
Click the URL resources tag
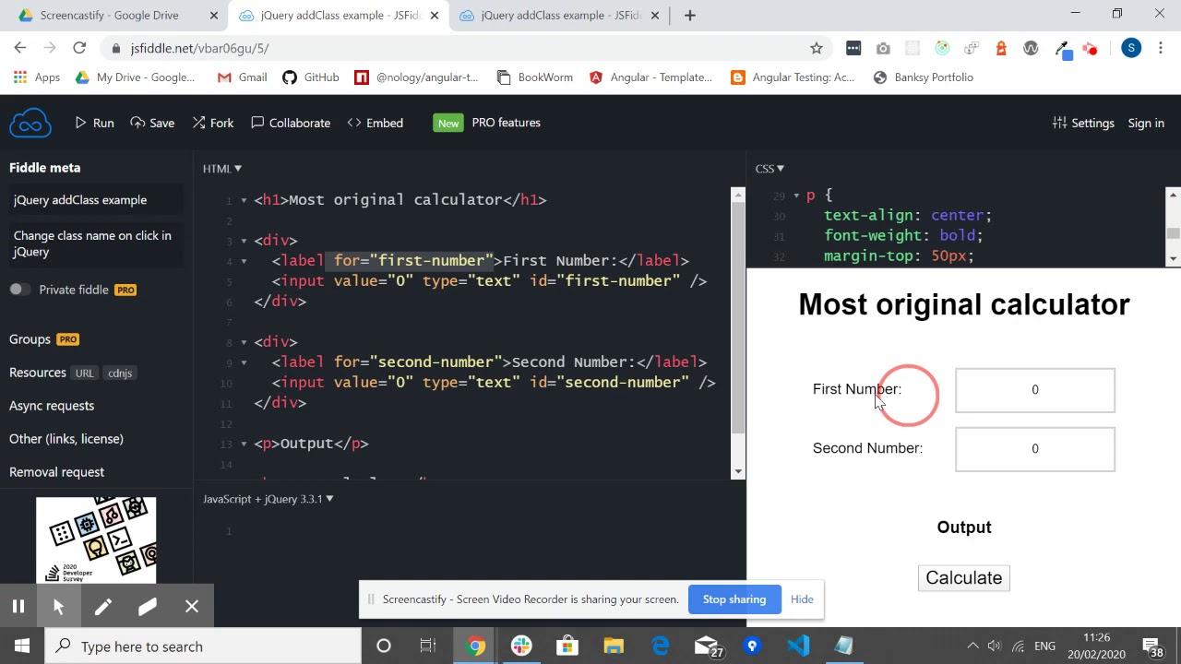pyautogui.click(x=84, y=373)
